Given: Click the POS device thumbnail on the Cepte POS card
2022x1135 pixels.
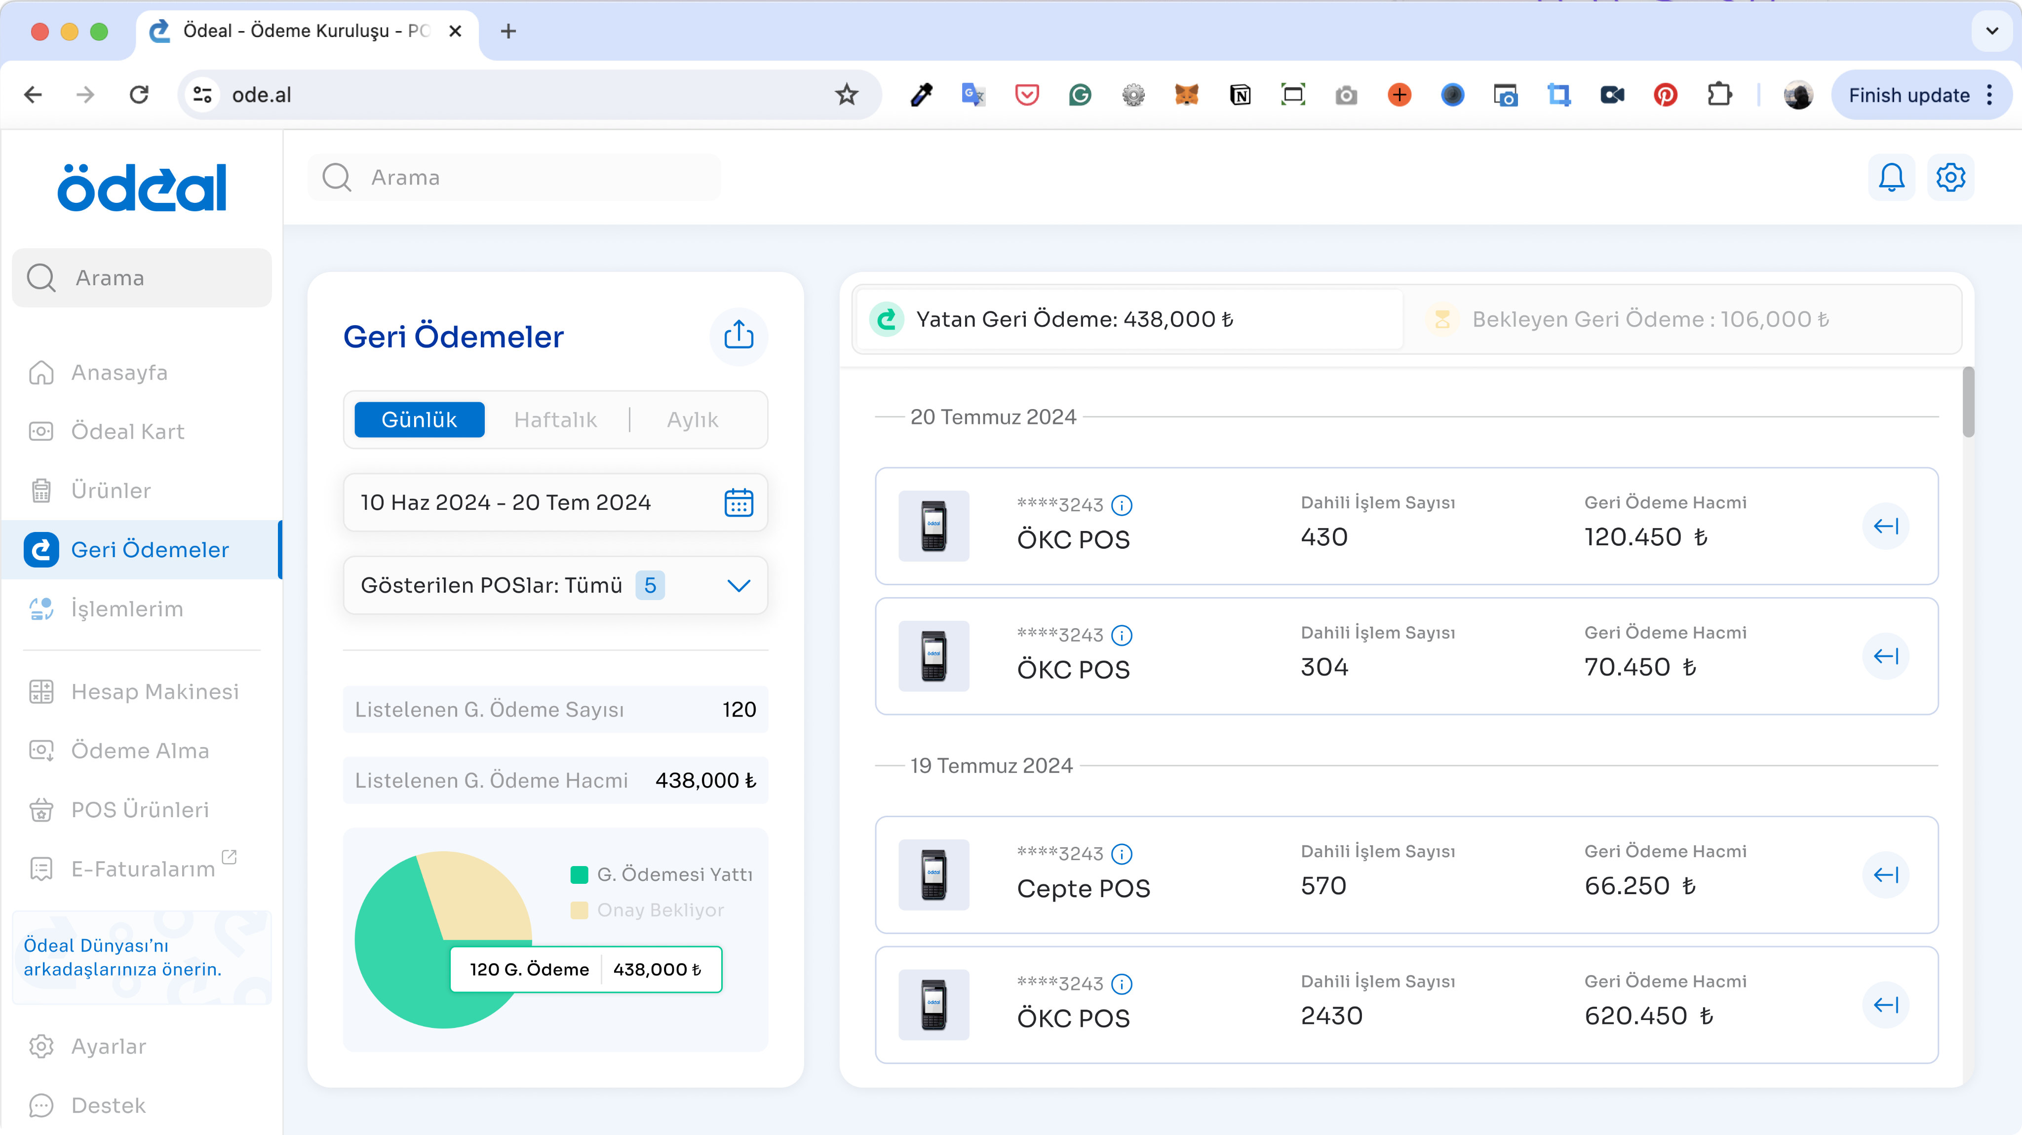Looking at the screenshot, I should click(933, 875).
